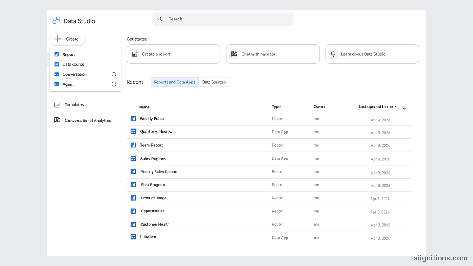Click the Type column header
Viewport: 473px width, 266px height.
pos(276,106)
